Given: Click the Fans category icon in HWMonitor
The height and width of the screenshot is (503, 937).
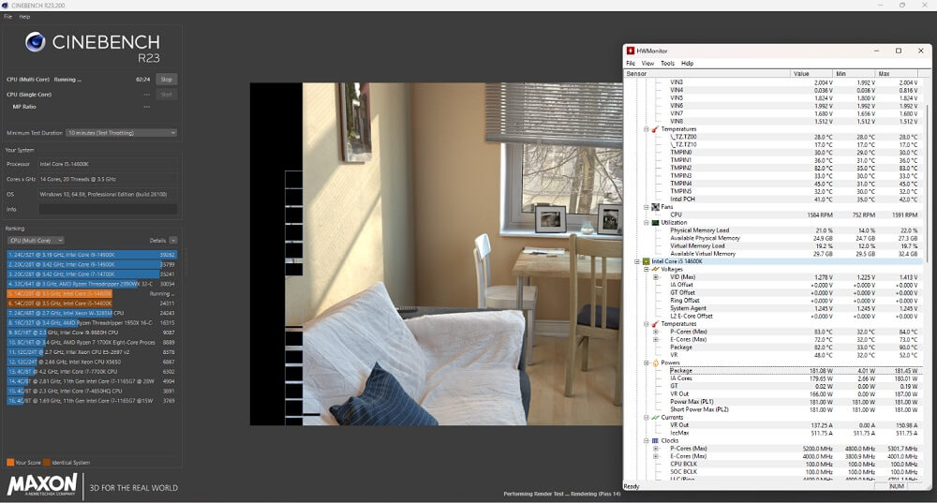Looking at the screenshot, I should coord(654,207).
